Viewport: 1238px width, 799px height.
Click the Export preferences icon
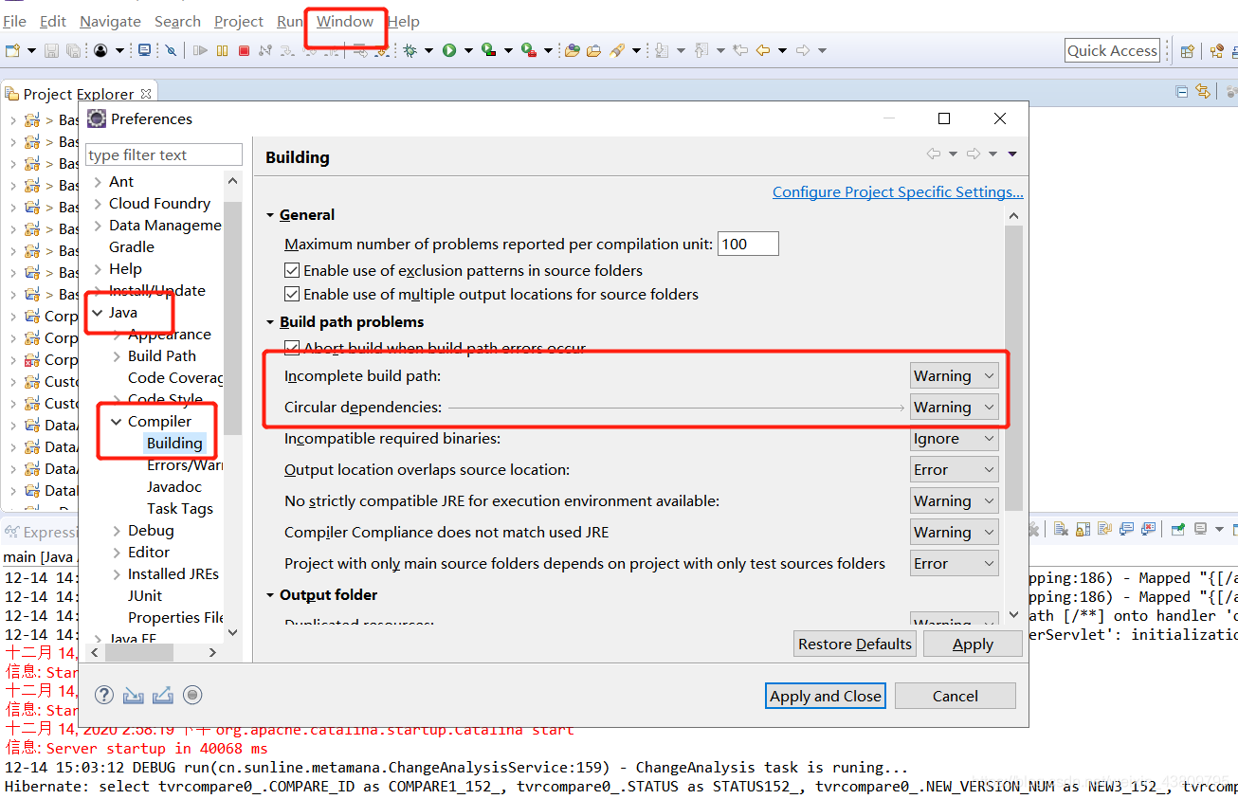click(163, 695)
